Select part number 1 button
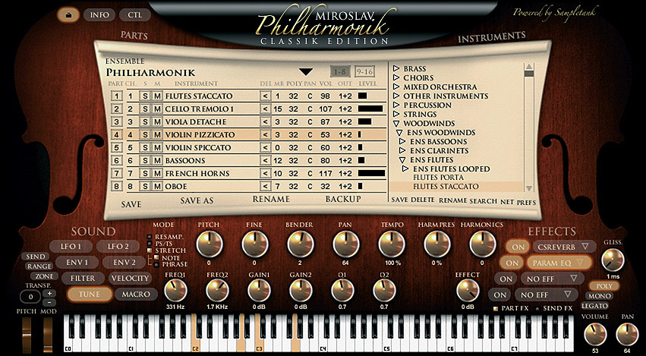The height and width of the screenshot is (356, 646). point(118,96)
